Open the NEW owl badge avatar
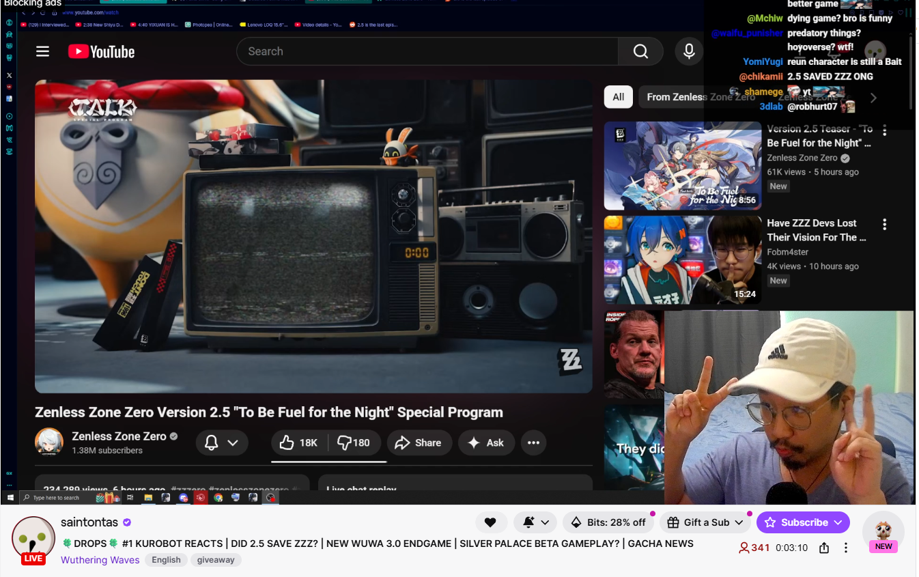919x577 pixels. [883, 531]
